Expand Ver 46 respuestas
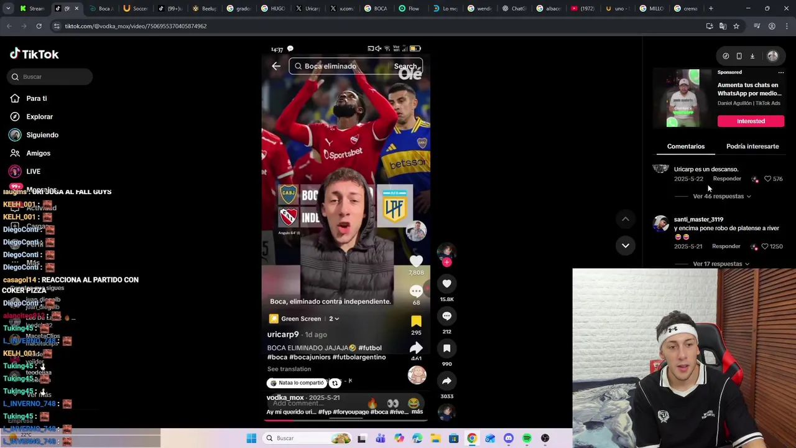796x448 pixels. tap(721, 196)
